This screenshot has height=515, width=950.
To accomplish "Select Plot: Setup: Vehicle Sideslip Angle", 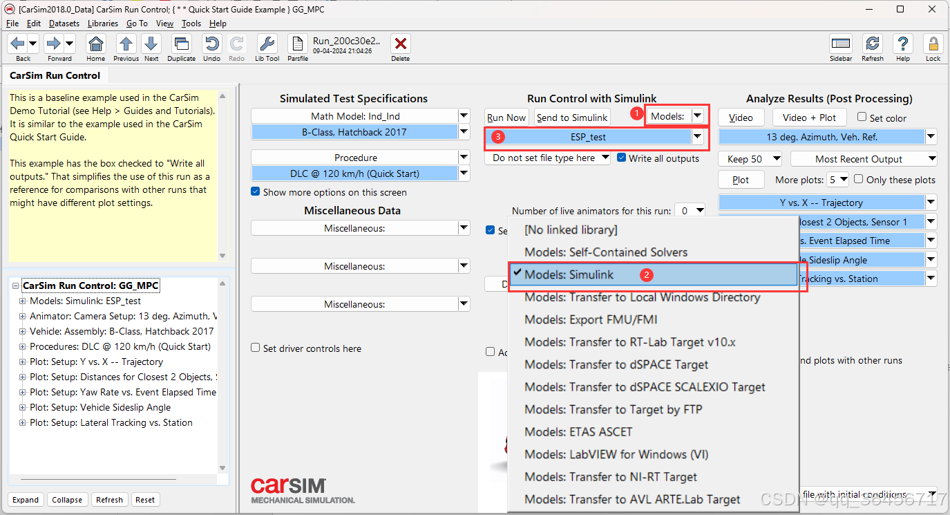I will tap(100, 407).
